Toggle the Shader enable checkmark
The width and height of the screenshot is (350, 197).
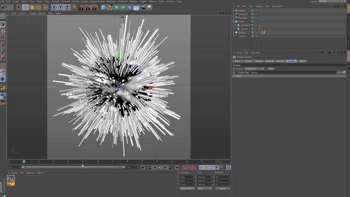coord(256,10)
